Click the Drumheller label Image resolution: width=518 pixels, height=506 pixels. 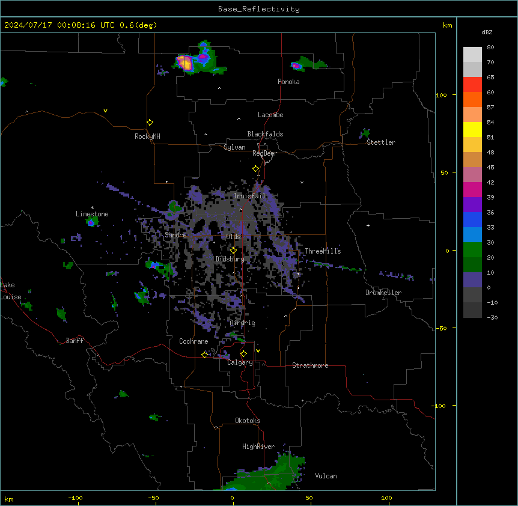(383, 293)
